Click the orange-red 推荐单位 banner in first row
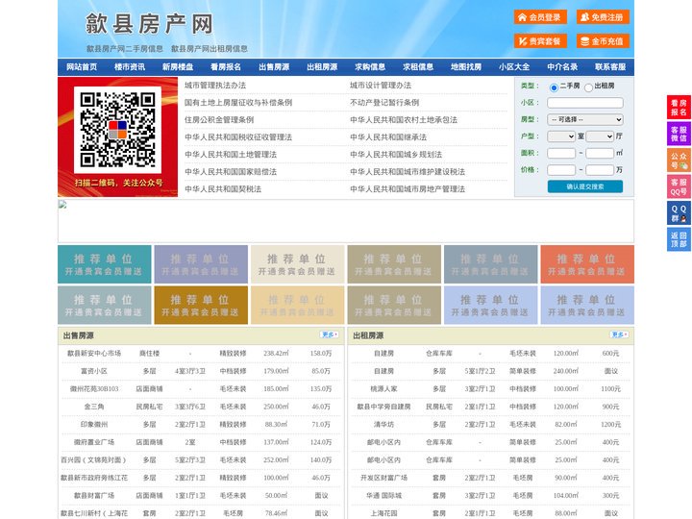692x519 pixels. click(587, 264)
